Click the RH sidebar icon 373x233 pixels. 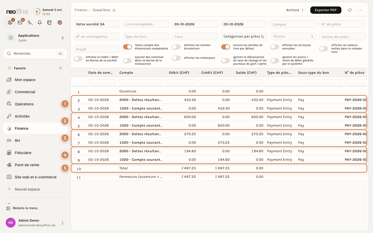click(9, 141)
